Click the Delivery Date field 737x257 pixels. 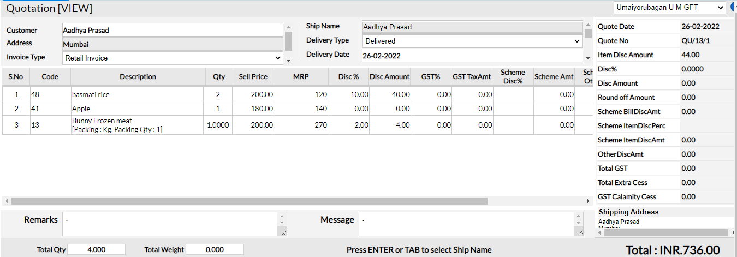pyautogui.click(x=472, y=55)
